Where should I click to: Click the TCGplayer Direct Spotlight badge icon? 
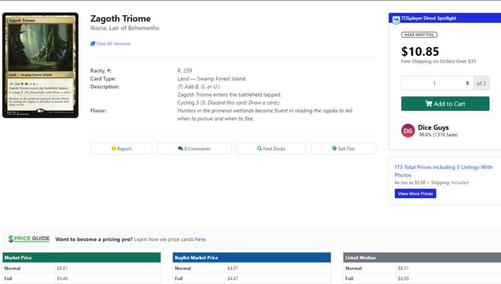coord(396,20)
